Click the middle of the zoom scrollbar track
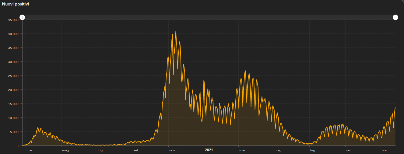Image resolution: width=404 pixels, height=154 pixels. 209,17
